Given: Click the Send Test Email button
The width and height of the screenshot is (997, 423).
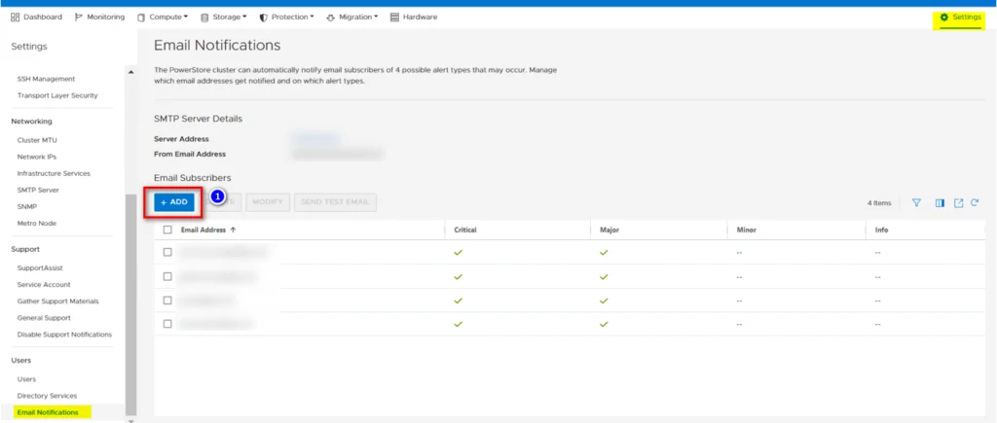Looking at the screenshot, I should click(335, 202).
